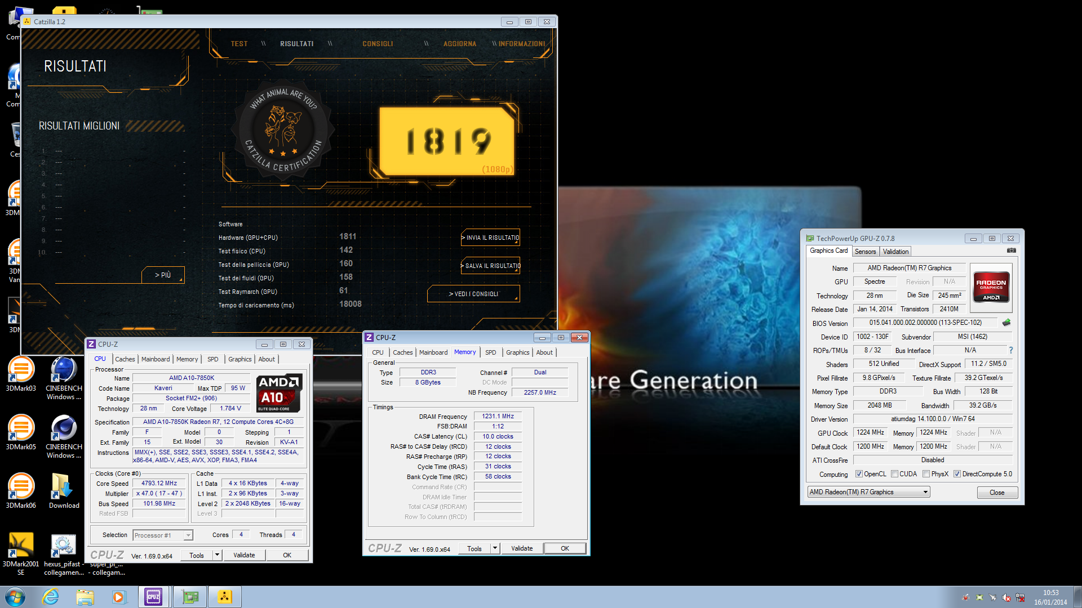Switch to CPU-Z via taskbar icon
Viewport: 1082px width, 608px height.
pyautogui.click(x=154, y=597)
